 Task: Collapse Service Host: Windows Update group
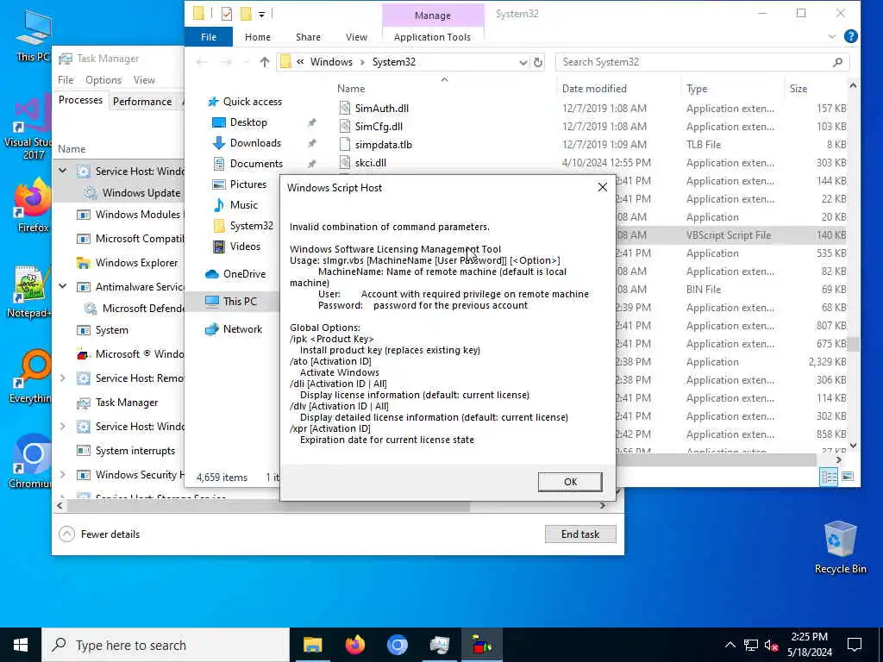62,171
